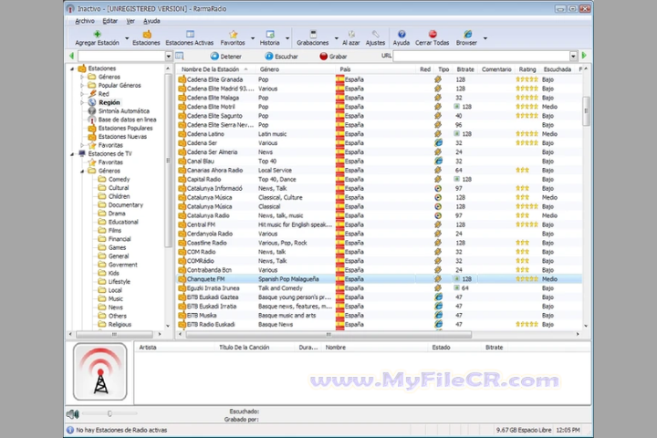This screenshot has width=657, height=438.
Task: Open the Agregar Estación dropdown arrow
Action: [x=127, y=38]
